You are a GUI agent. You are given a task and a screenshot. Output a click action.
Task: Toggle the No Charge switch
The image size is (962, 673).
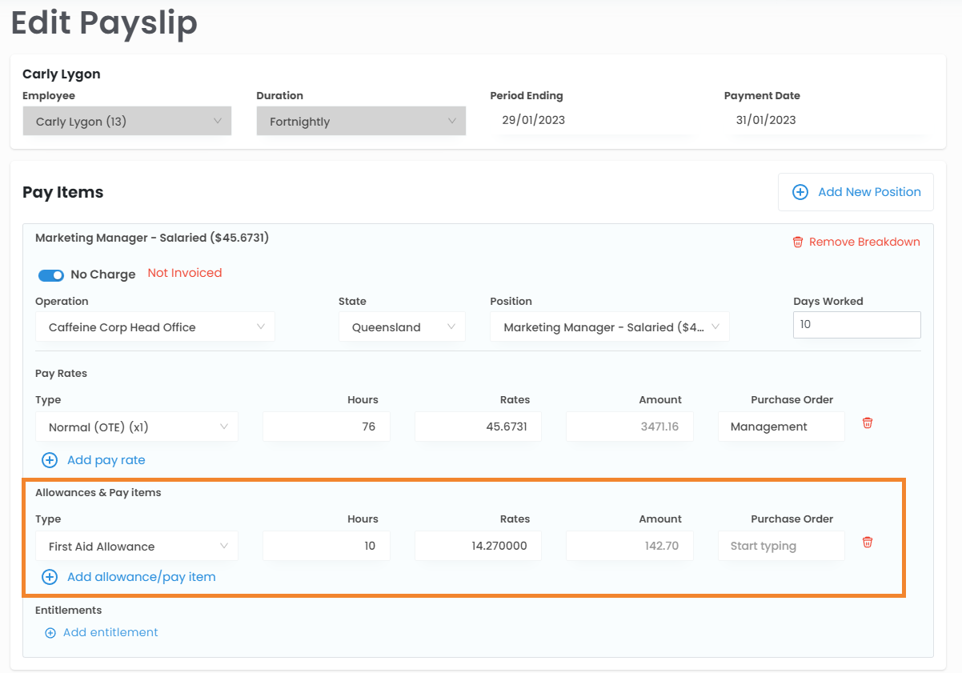click(51, 274)
